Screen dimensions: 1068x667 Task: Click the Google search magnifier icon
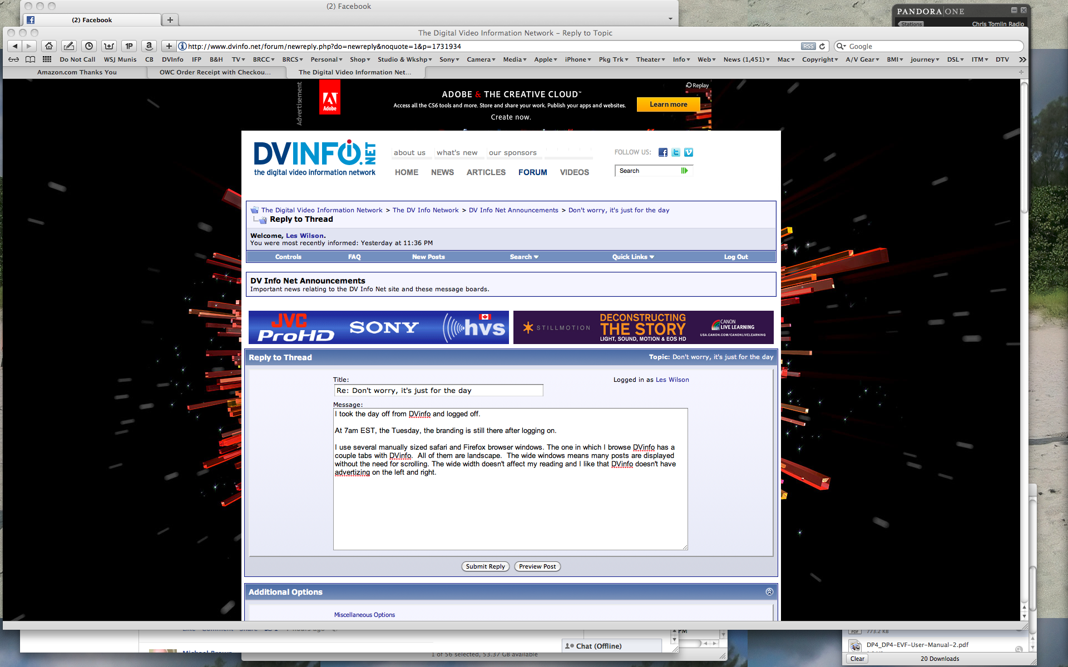840,46
